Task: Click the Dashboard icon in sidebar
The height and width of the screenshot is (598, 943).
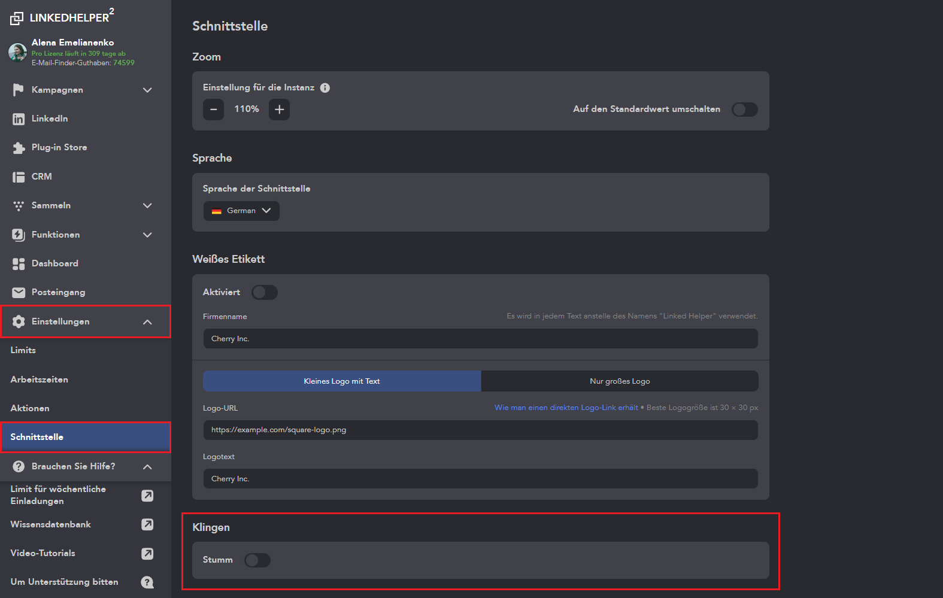Action: [19, 263]
